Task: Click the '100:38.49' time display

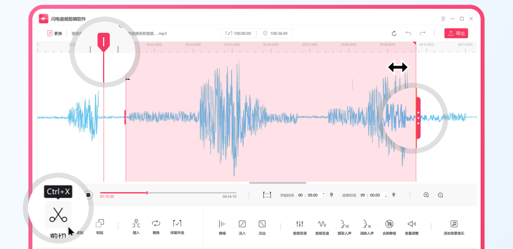Action: coord(275,33)
